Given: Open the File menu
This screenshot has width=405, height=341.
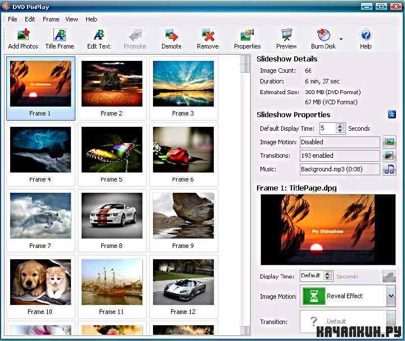Looking at the screenshot, I should (12, 19).
